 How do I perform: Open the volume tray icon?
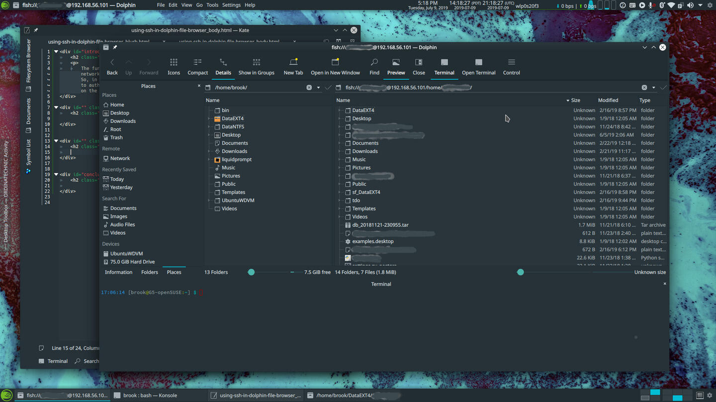pos(691,5)
